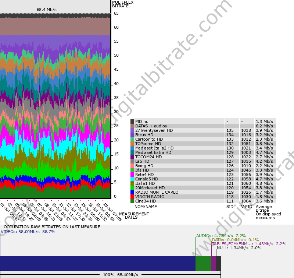Screen dimensions: 294x278
Task: Click the 'Average Bitrate On displayed measures' header
Action: [268, 212]
